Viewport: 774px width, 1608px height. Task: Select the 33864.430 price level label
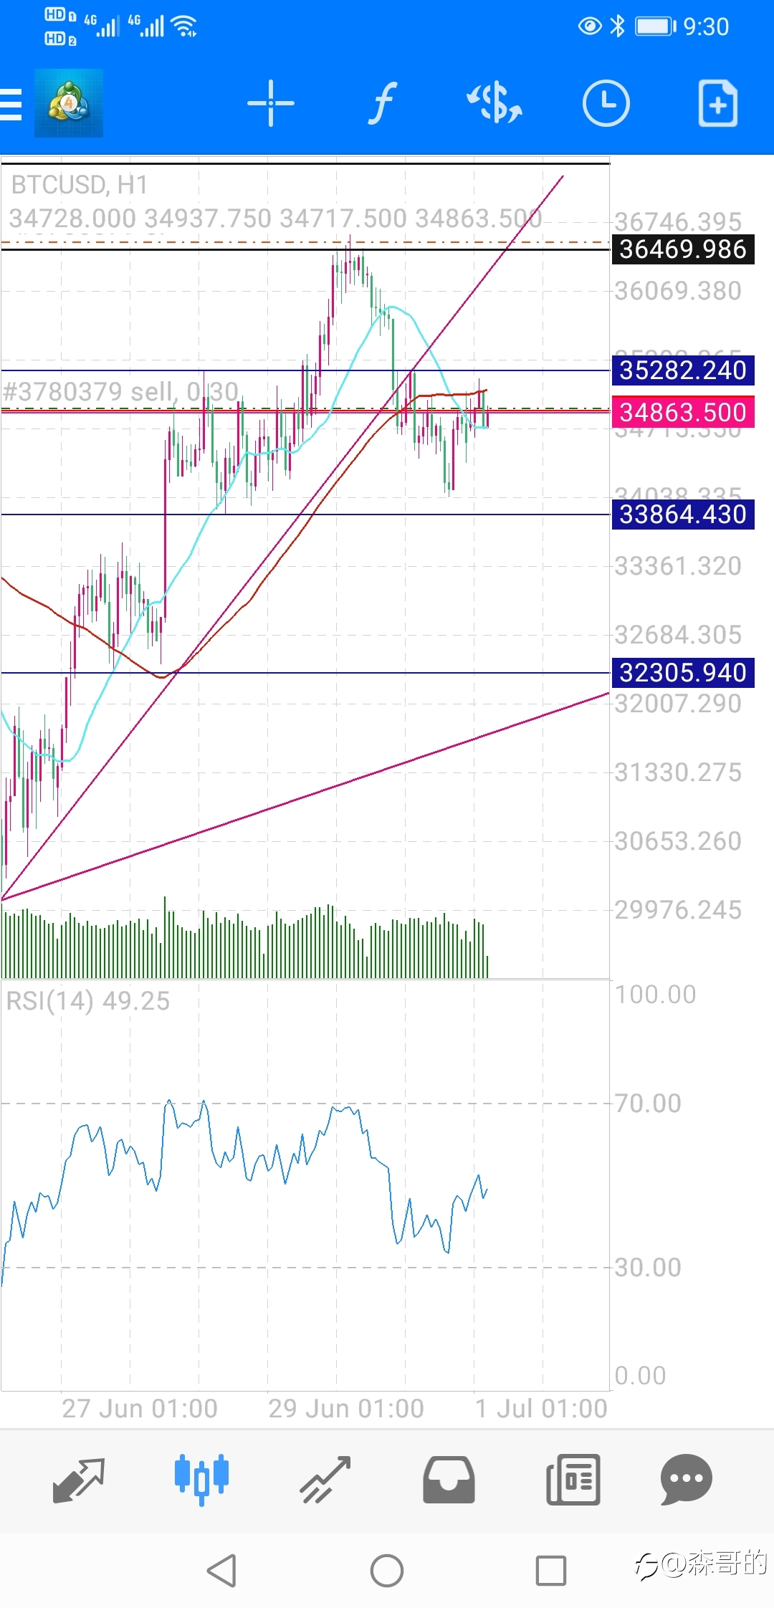click(683, 515)
